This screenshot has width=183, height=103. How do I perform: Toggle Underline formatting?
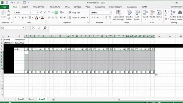pyautogui.click(x=23, y=17)
